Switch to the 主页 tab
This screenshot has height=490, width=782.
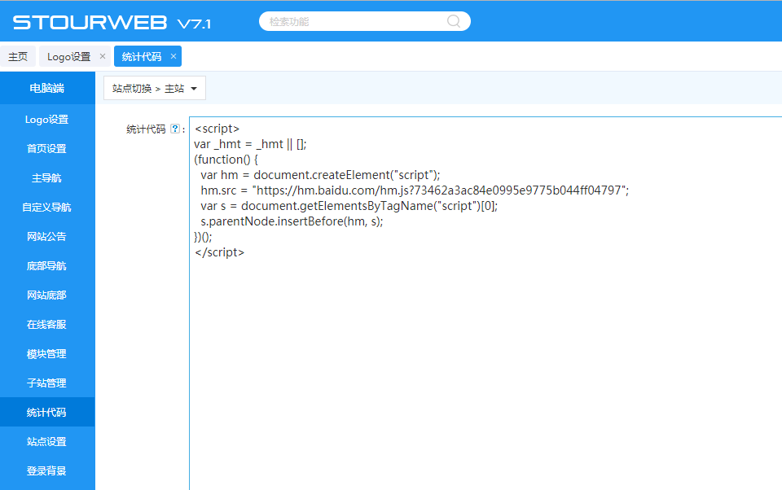coord(18,56)
